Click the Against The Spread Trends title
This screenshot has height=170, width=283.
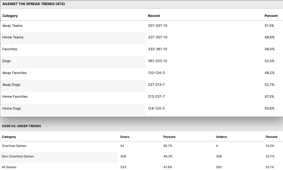(x=33, y=4)
